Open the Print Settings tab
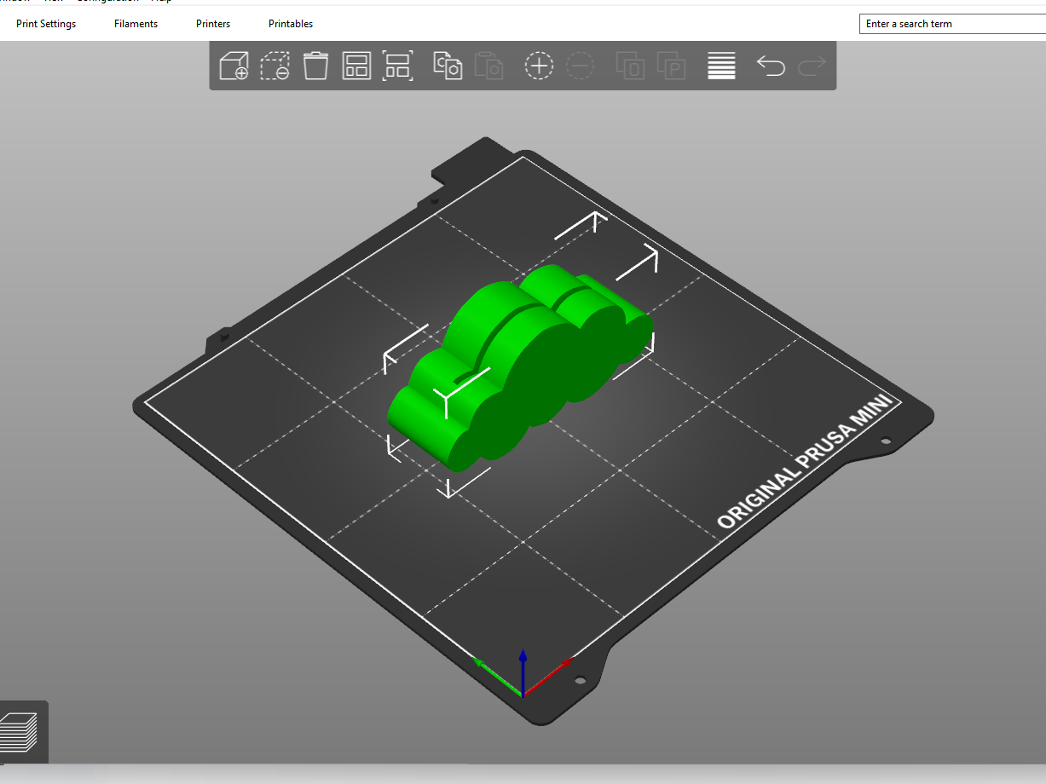 (46, 24)
